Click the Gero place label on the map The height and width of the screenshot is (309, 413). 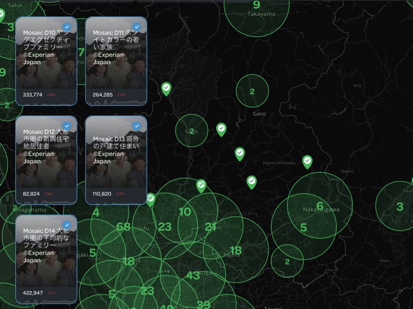point(259,114)
